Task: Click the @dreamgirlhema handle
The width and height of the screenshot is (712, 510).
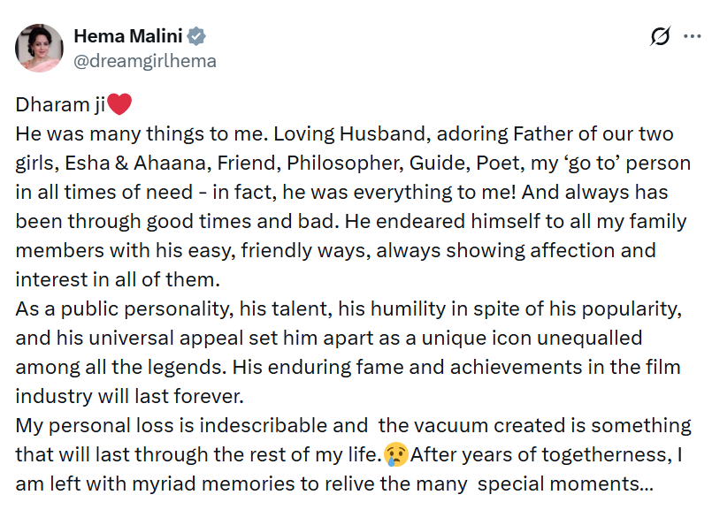Action: [x=145, y=60]
